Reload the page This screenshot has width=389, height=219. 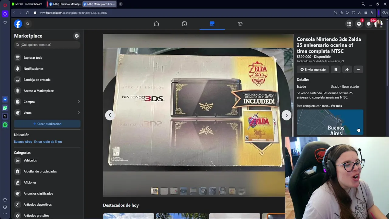27,13
